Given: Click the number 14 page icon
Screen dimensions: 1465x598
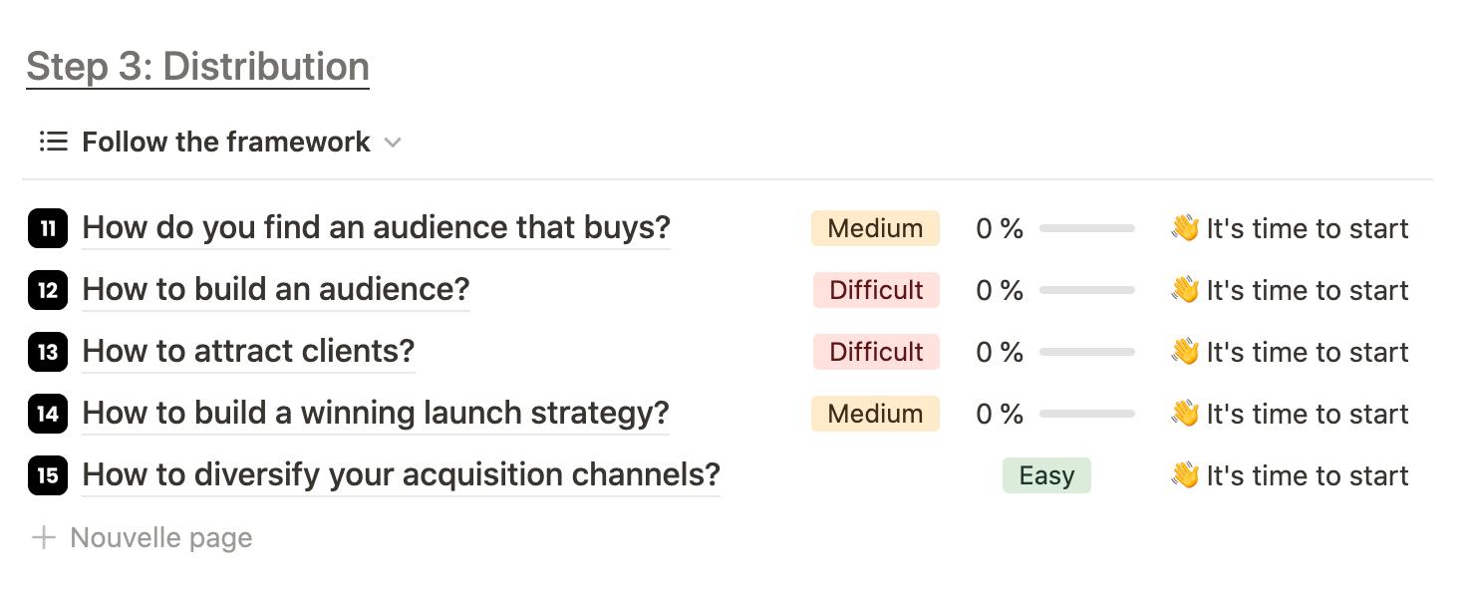Looking at the screenshot, I should (48, 414).
